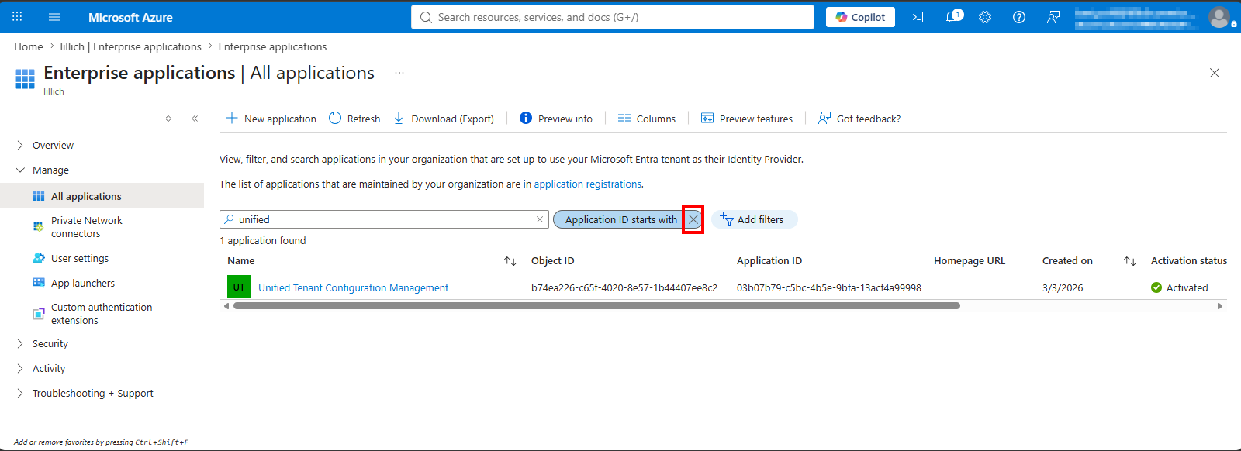Launch Copilot from the top bar
The width and height of the screenshot is (1241, 451).
point(860,17)
